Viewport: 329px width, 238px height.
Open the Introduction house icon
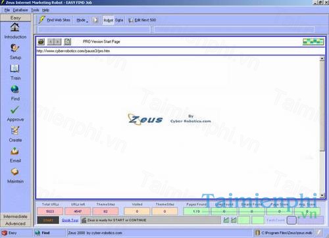pos(15,27)
